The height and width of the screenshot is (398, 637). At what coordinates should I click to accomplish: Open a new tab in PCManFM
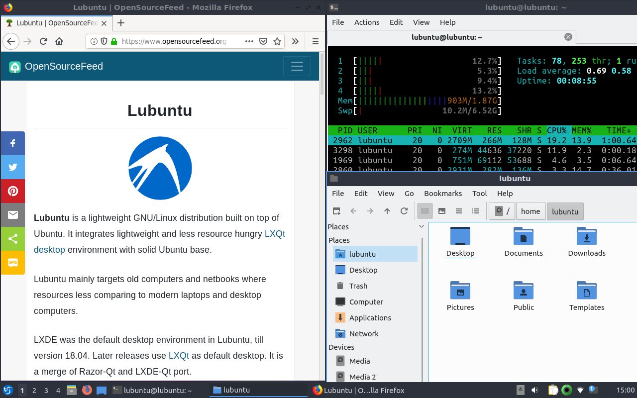pyautogui.click(x=336, y=211)
